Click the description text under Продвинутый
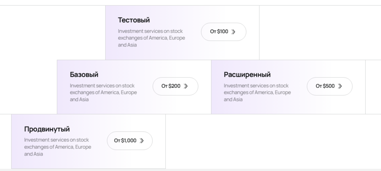Screen dimensions: 381x171 pyautogui.click(x=57, y=147)
